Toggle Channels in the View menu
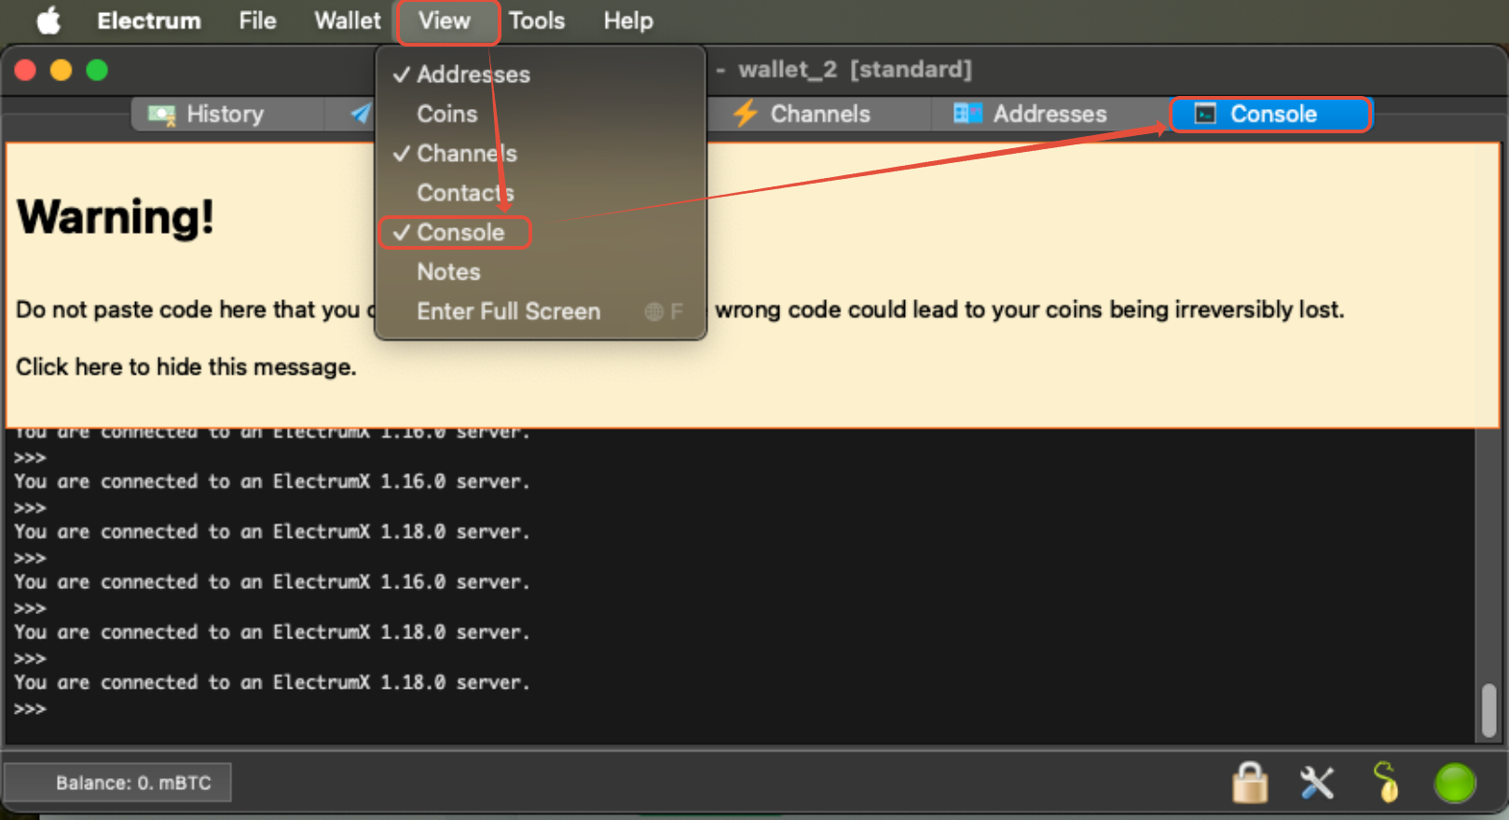Viewport: 1509px width, 820px height. (540, 154)
